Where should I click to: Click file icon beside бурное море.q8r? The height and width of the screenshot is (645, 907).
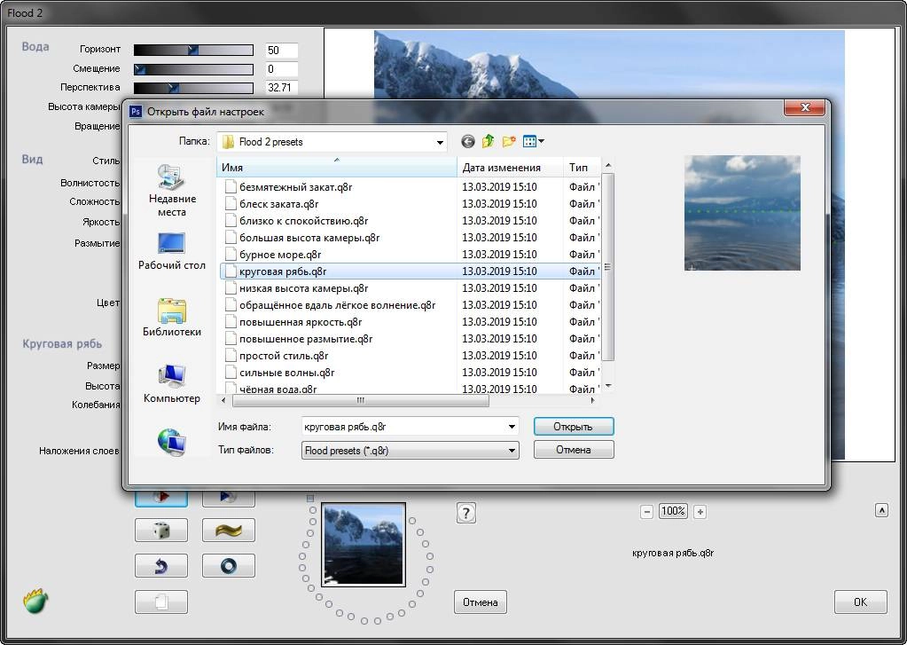point(231,254)
